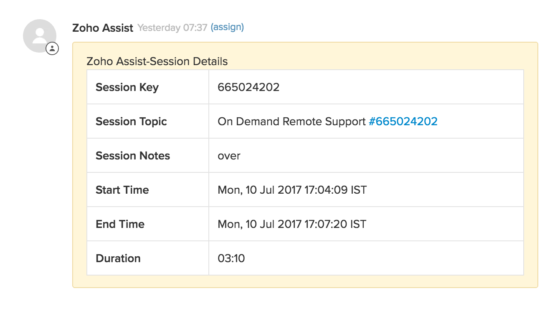Screen dimensions: 560x311
Task: Click the Zoho Assist sender name
Action: pos(103,28)
